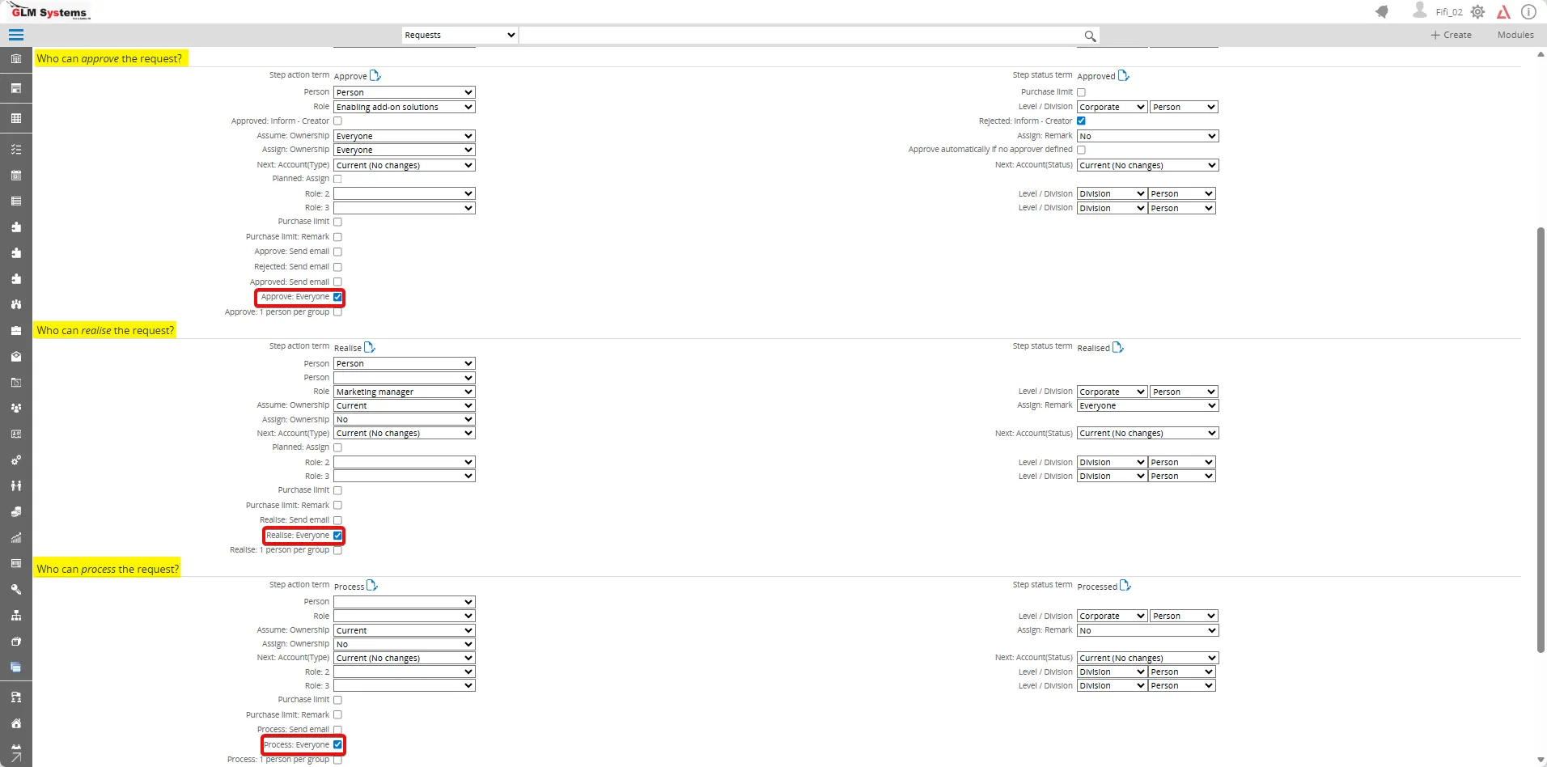Image resolution: width=1547 pixels, height=767 pixels.
Task: Open the Requests dropdown in search bar
Action: [x=460, y=35]
